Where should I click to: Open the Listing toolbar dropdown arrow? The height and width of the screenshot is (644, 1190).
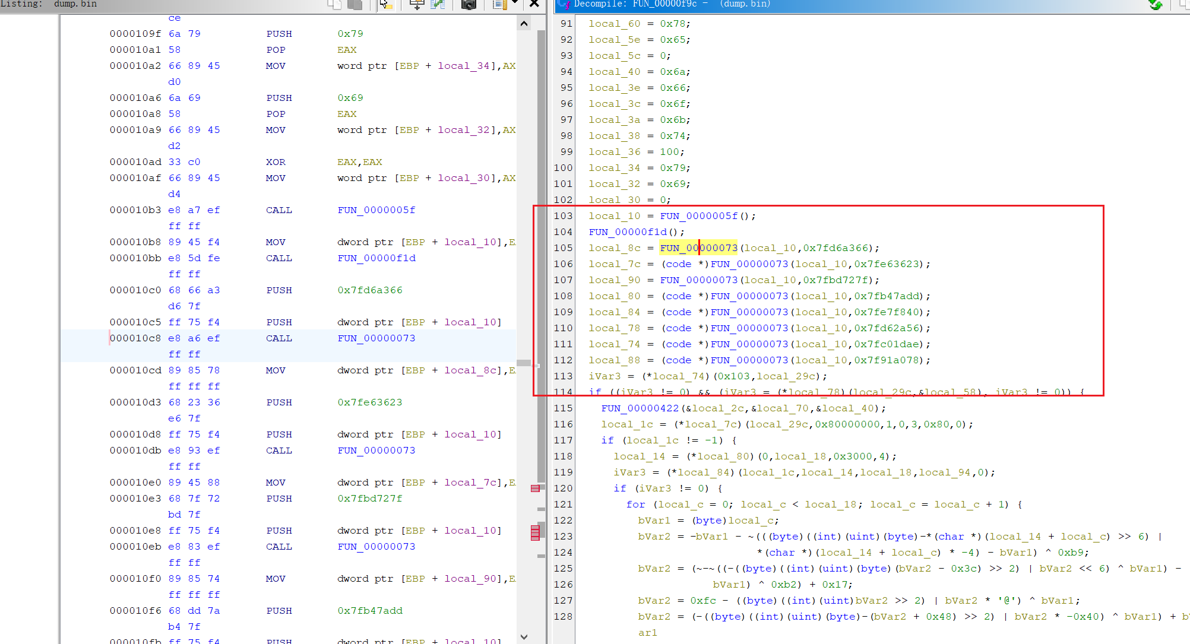point(515,3)
